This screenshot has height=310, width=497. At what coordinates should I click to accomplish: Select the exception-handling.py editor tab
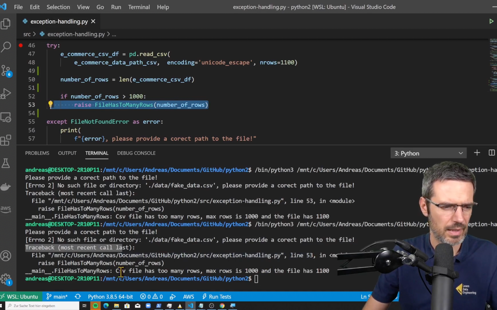[x=59, y=21]
